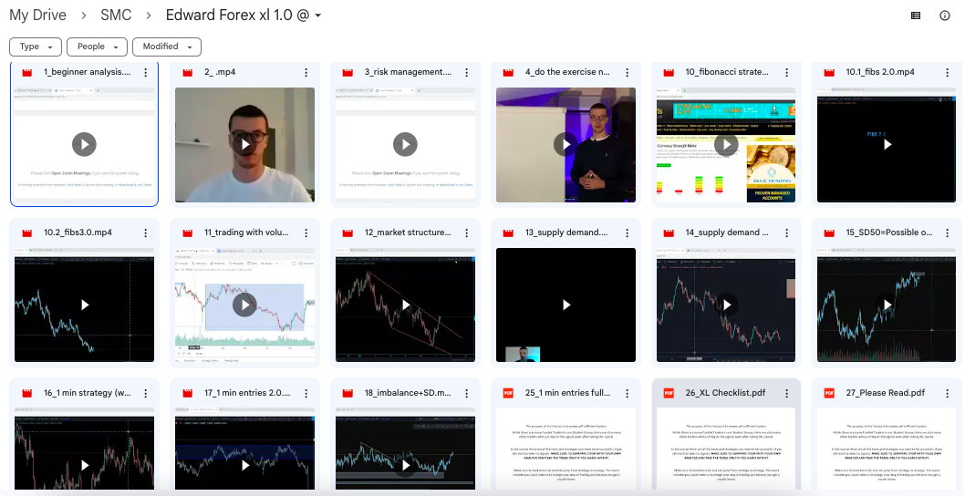Screen dimensions: 965x496
Task: Open 12_market structure video thumbnail
Action: 405,305
